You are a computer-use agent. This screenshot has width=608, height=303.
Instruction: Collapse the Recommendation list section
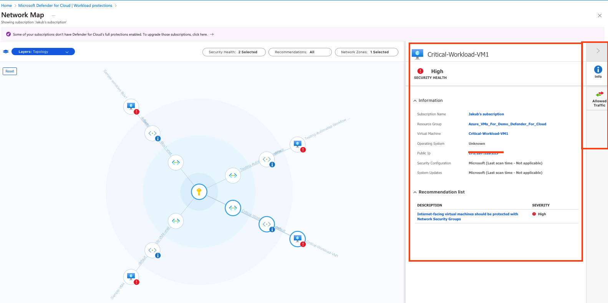point(415,192)
